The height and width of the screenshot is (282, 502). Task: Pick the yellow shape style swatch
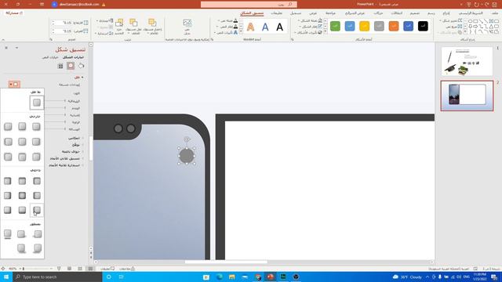[x=364, y=26]
